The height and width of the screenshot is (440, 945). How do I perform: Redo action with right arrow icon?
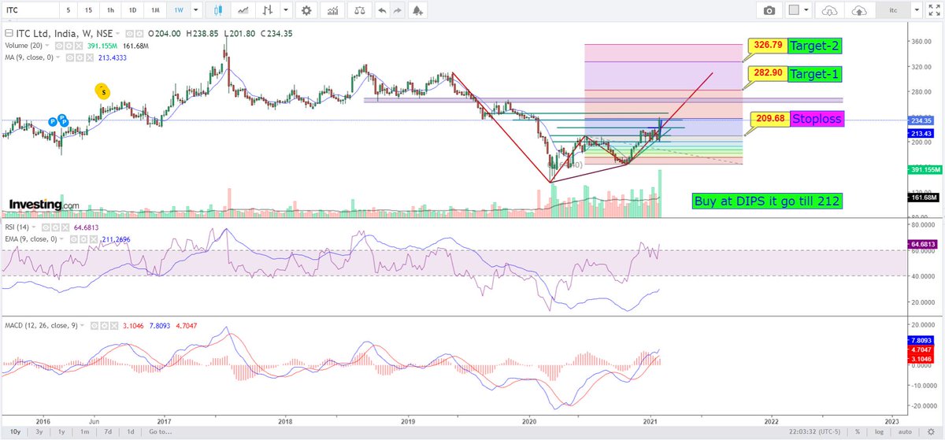[397, 9]
